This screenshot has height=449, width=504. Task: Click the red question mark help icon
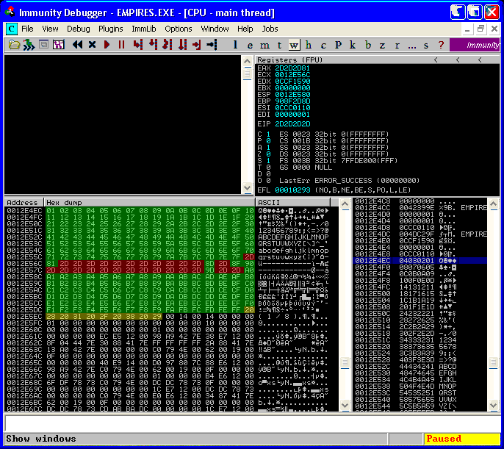pos(441,45)
